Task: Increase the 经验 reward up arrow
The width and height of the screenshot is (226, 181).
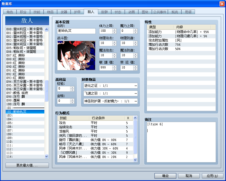Action: pos(72,87)
